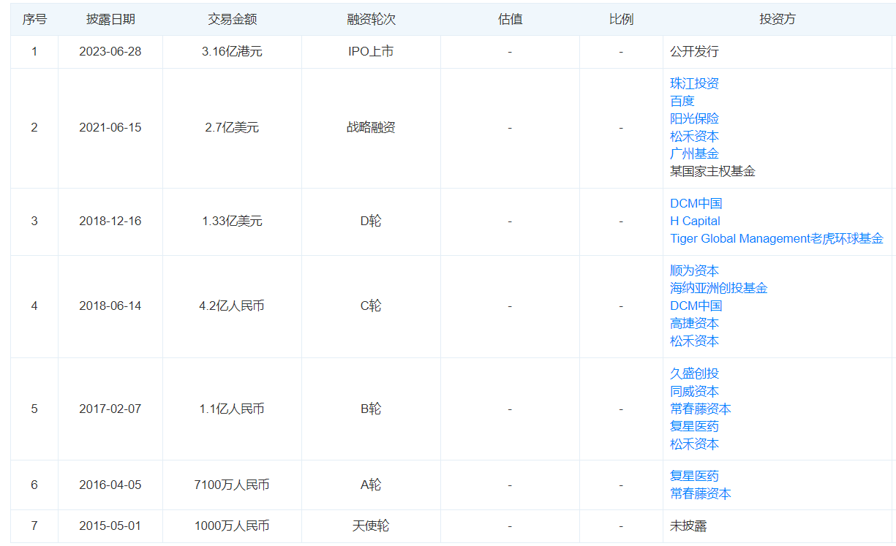Click the 披露日期 column header
The image size is (896, 546).
coord(110,19)
